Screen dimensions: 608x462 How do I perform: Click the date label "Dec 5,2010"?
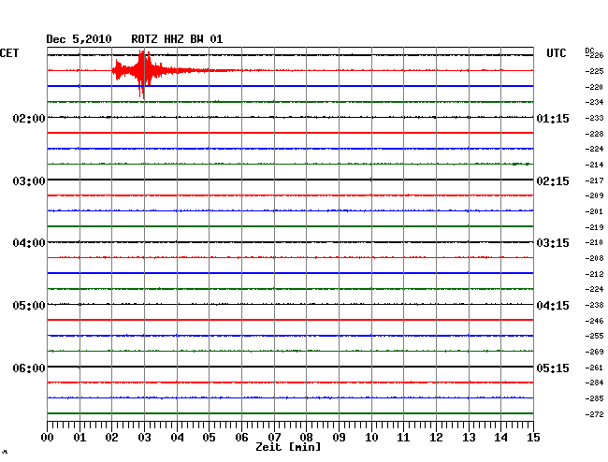pos(79,39)
